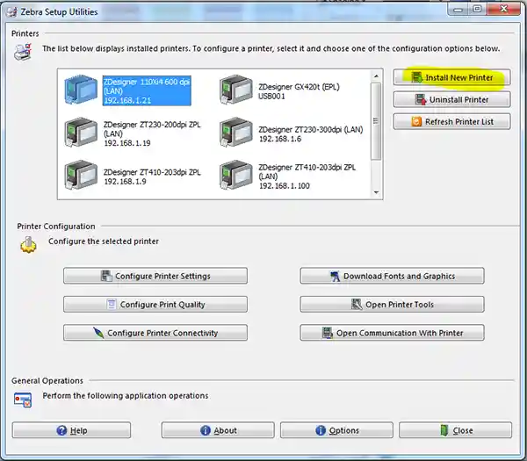Select the ZDesigner 110Xi4 600 dpi printer icon
Screen dimensions: 527x461
81,90
